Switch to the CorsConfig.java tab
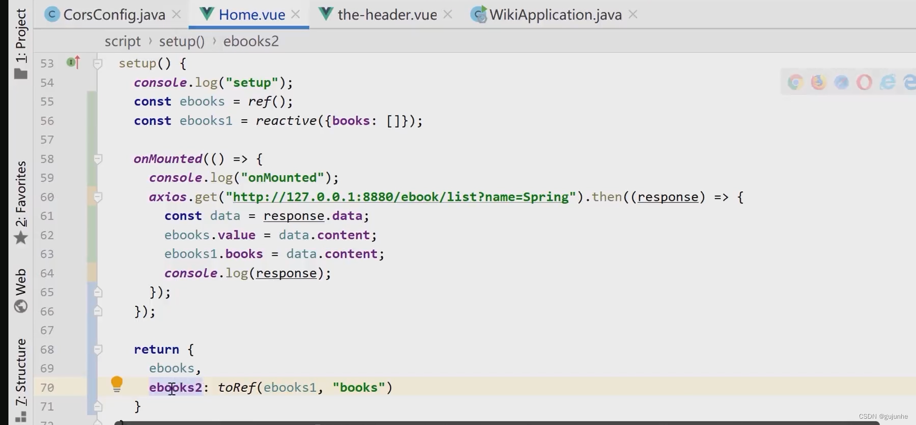Viewport: 916px width, 425px height. pos(114,15)
